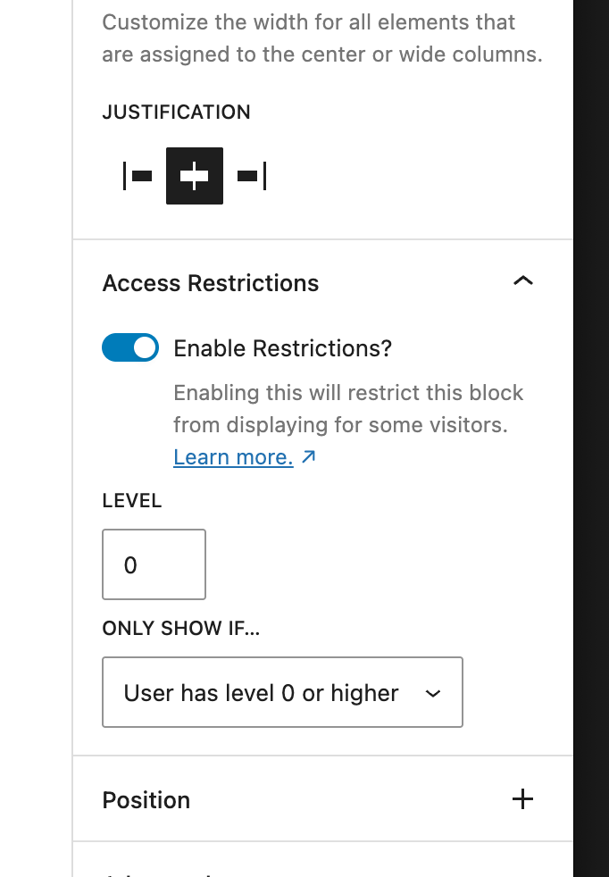The image size is (609, 877).
Task: Click the LEVEL label
Action: click(x=132, y=501)
